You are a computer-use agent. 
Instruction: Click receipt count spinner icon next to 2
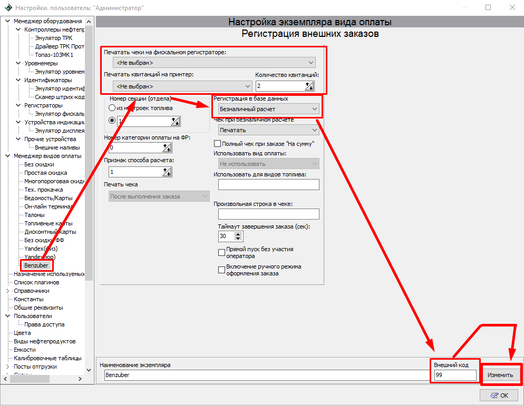(309, 86)
